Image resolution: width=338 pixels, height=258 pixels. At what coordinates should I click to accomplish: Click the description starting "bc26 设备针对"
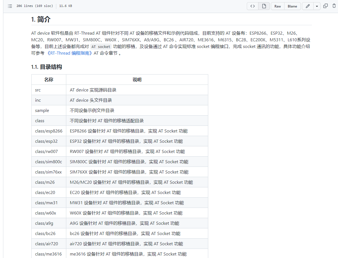coord(125,233)
